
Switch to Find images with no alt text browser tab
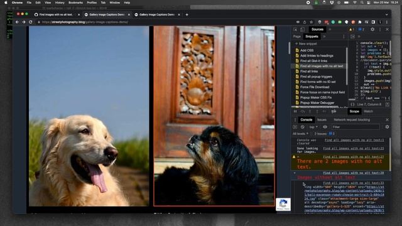(x=57, y=14)
